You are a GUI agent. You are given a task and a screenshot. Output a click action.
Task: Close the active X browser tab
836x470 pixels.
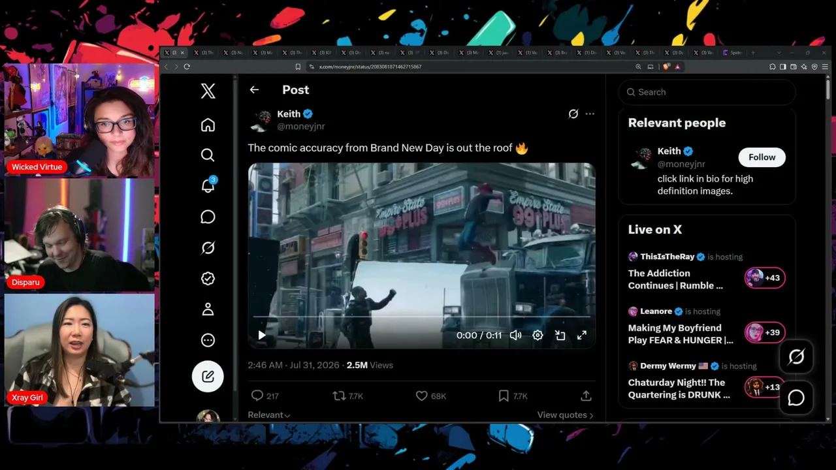coord(182,53)
